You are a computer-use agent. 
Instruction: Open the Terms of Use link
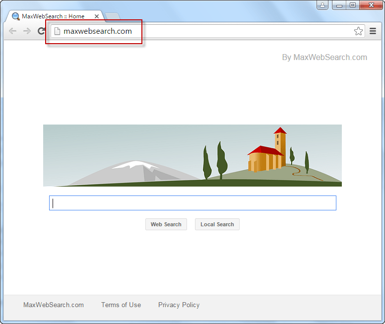coord(121,305)
